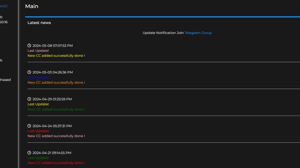Click the "Main" page heading

pyautogui.click(x=32, y=6)
